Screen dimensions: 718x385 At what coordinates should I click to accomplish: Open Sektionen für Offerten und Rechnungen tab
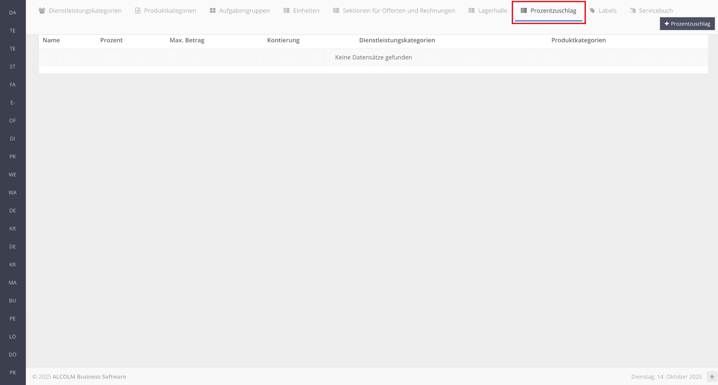pyautogui.click(x=394, y=11)
